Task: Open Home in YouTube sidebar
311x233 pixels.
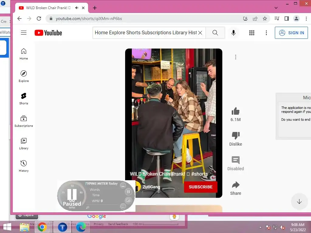Action: 24,54
